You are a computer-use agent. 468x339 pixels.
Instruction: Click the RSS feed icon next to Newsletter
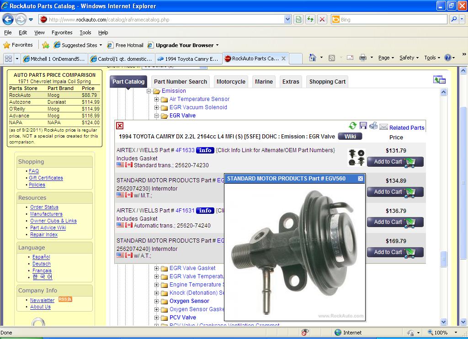pyautogui.click(x=65, y=300)
